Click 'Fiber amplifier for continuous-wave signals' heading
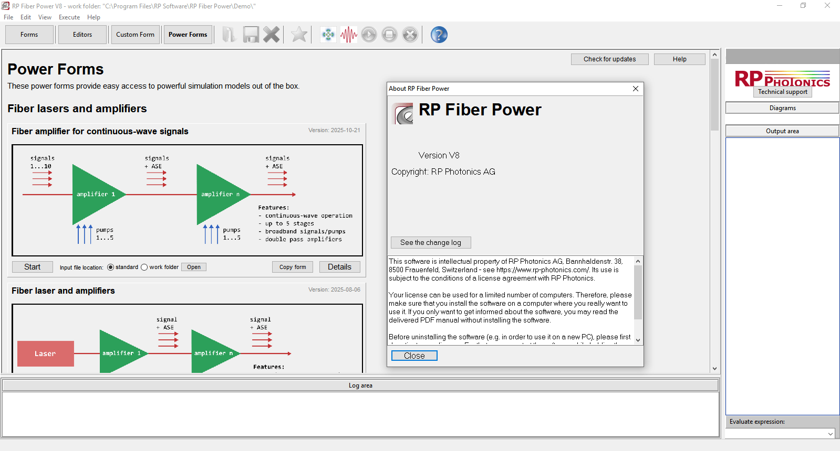Screen dimensions: 840x451 point(100,131)
